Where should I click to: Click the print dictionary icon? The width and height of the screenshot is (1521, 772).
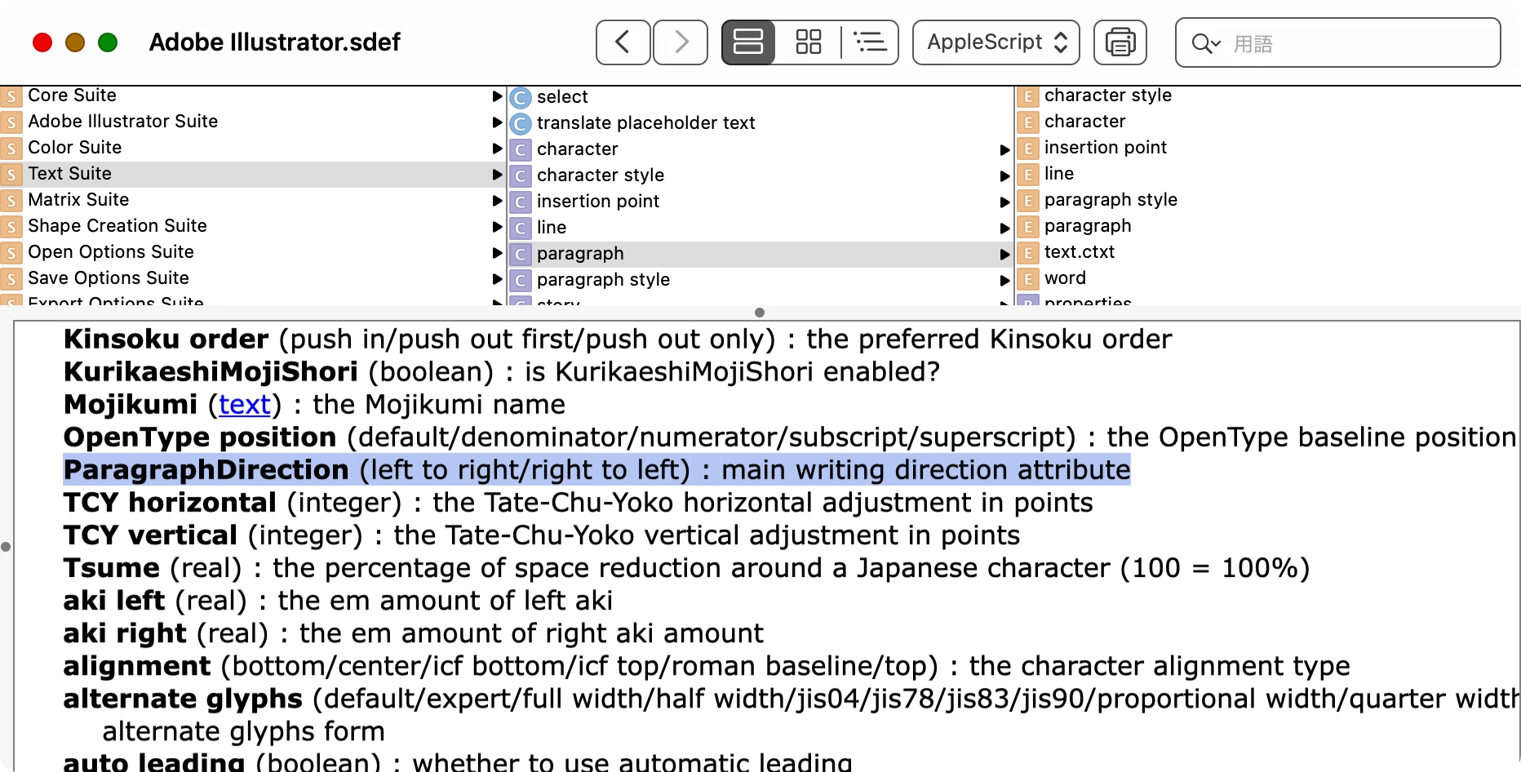click(x=1120, y=42)
